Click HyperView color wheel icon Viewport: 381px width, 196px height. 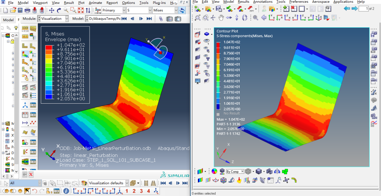click(214, 171)
